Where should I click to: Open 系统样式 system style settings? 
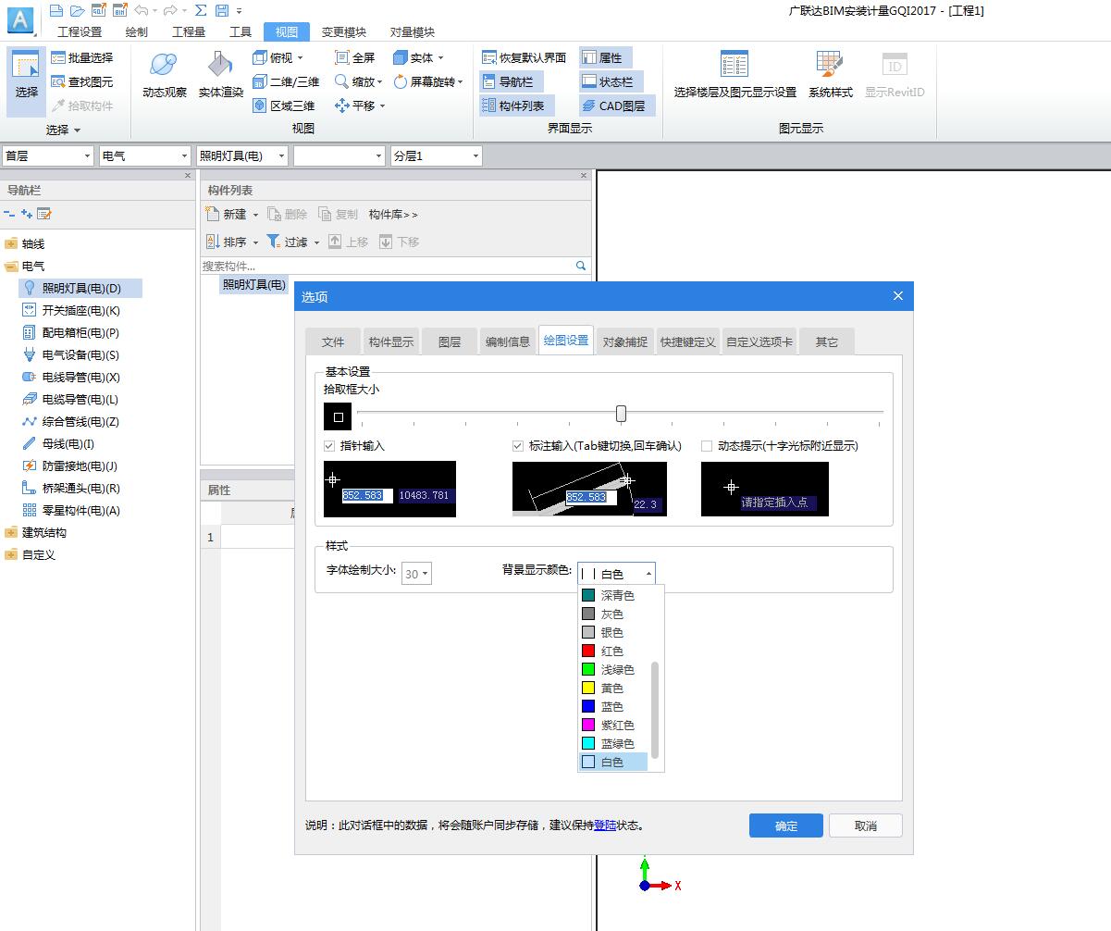coord(830,74)
